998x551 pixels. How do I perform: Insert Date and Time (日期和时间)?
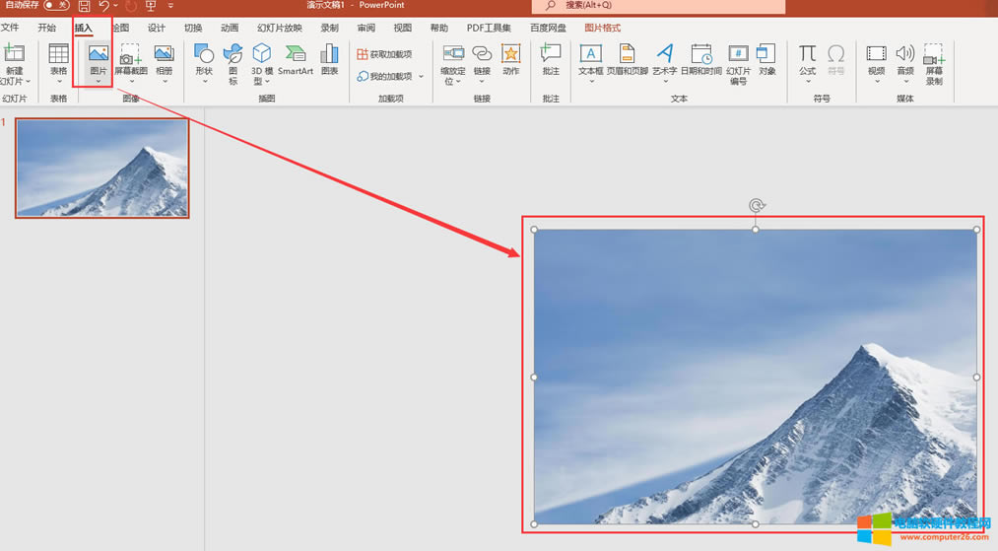(x=700, y=59)
